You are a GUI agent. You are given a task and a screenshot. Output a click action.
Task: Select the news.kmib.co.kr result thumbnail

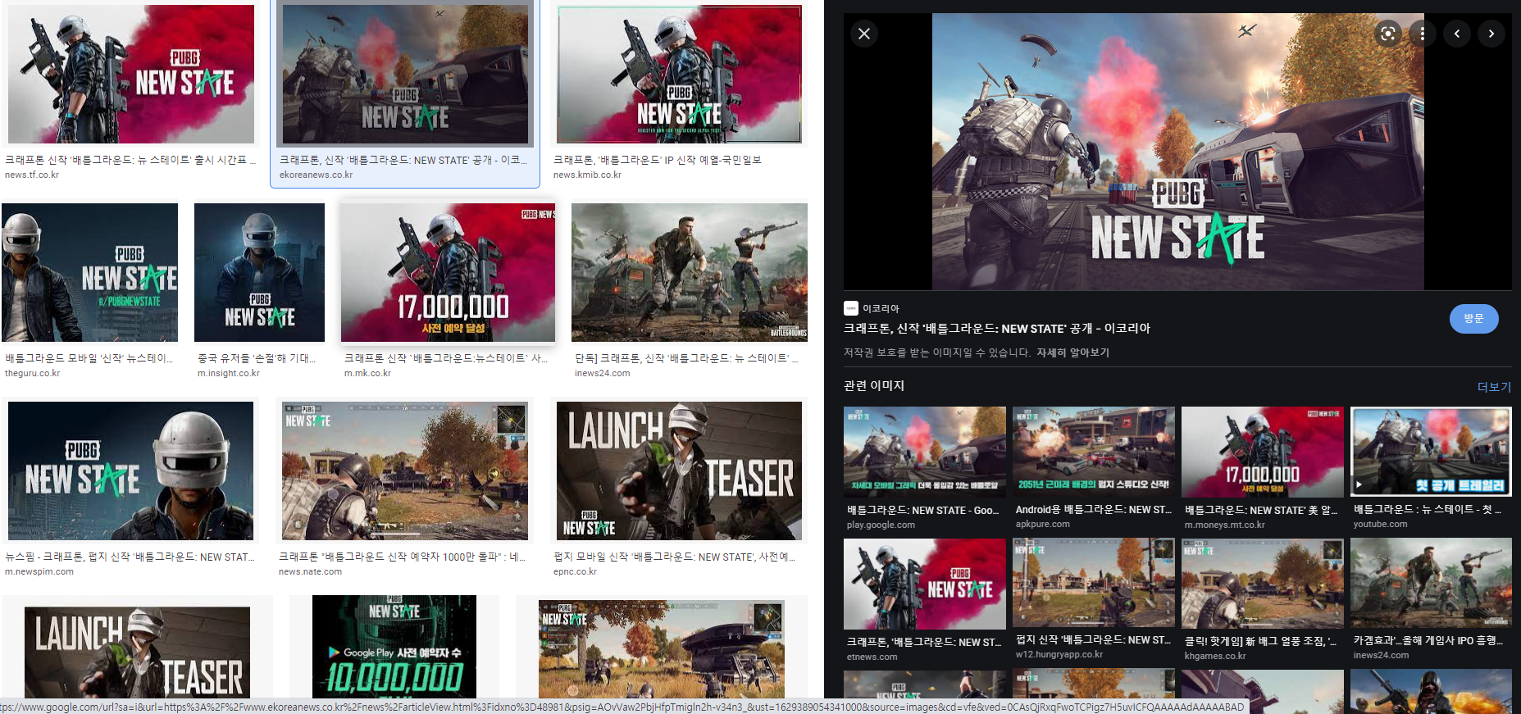point(679,74)
